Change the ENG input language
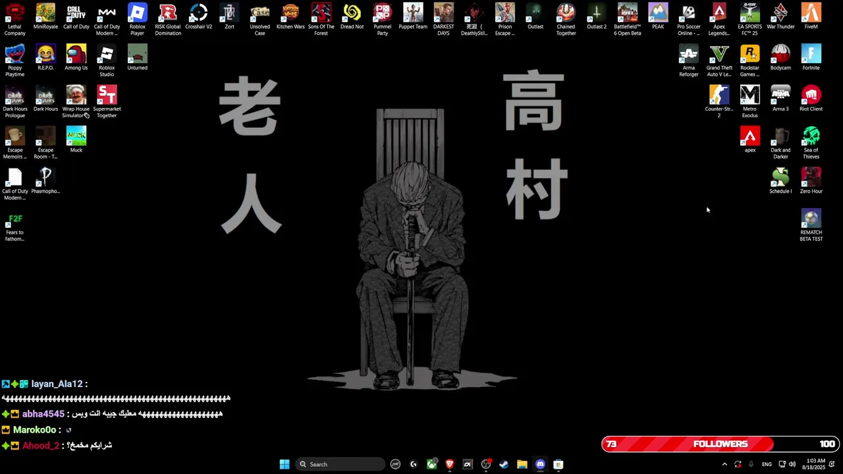This screenshot has width=843, height=474. tap(767, 464)
